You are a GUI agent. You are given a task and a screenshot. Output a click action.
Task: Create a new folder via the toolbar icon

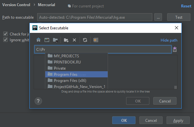click(x=66, y=40)
